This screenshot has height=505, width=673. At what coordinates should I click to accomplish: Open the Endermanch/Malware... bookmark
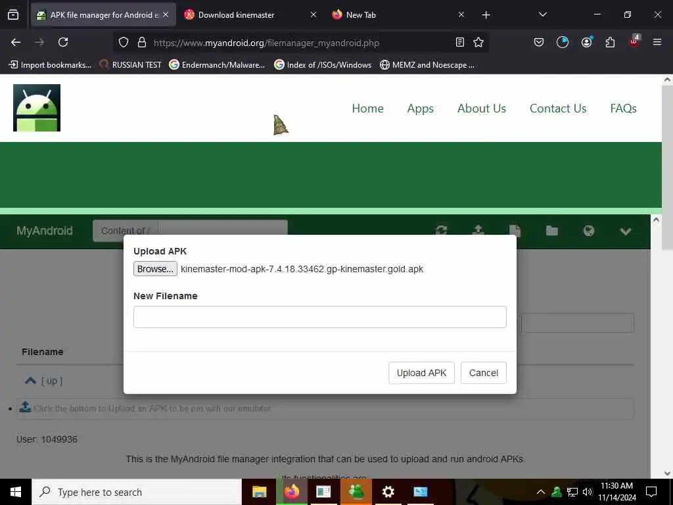[x=217, y=65]
